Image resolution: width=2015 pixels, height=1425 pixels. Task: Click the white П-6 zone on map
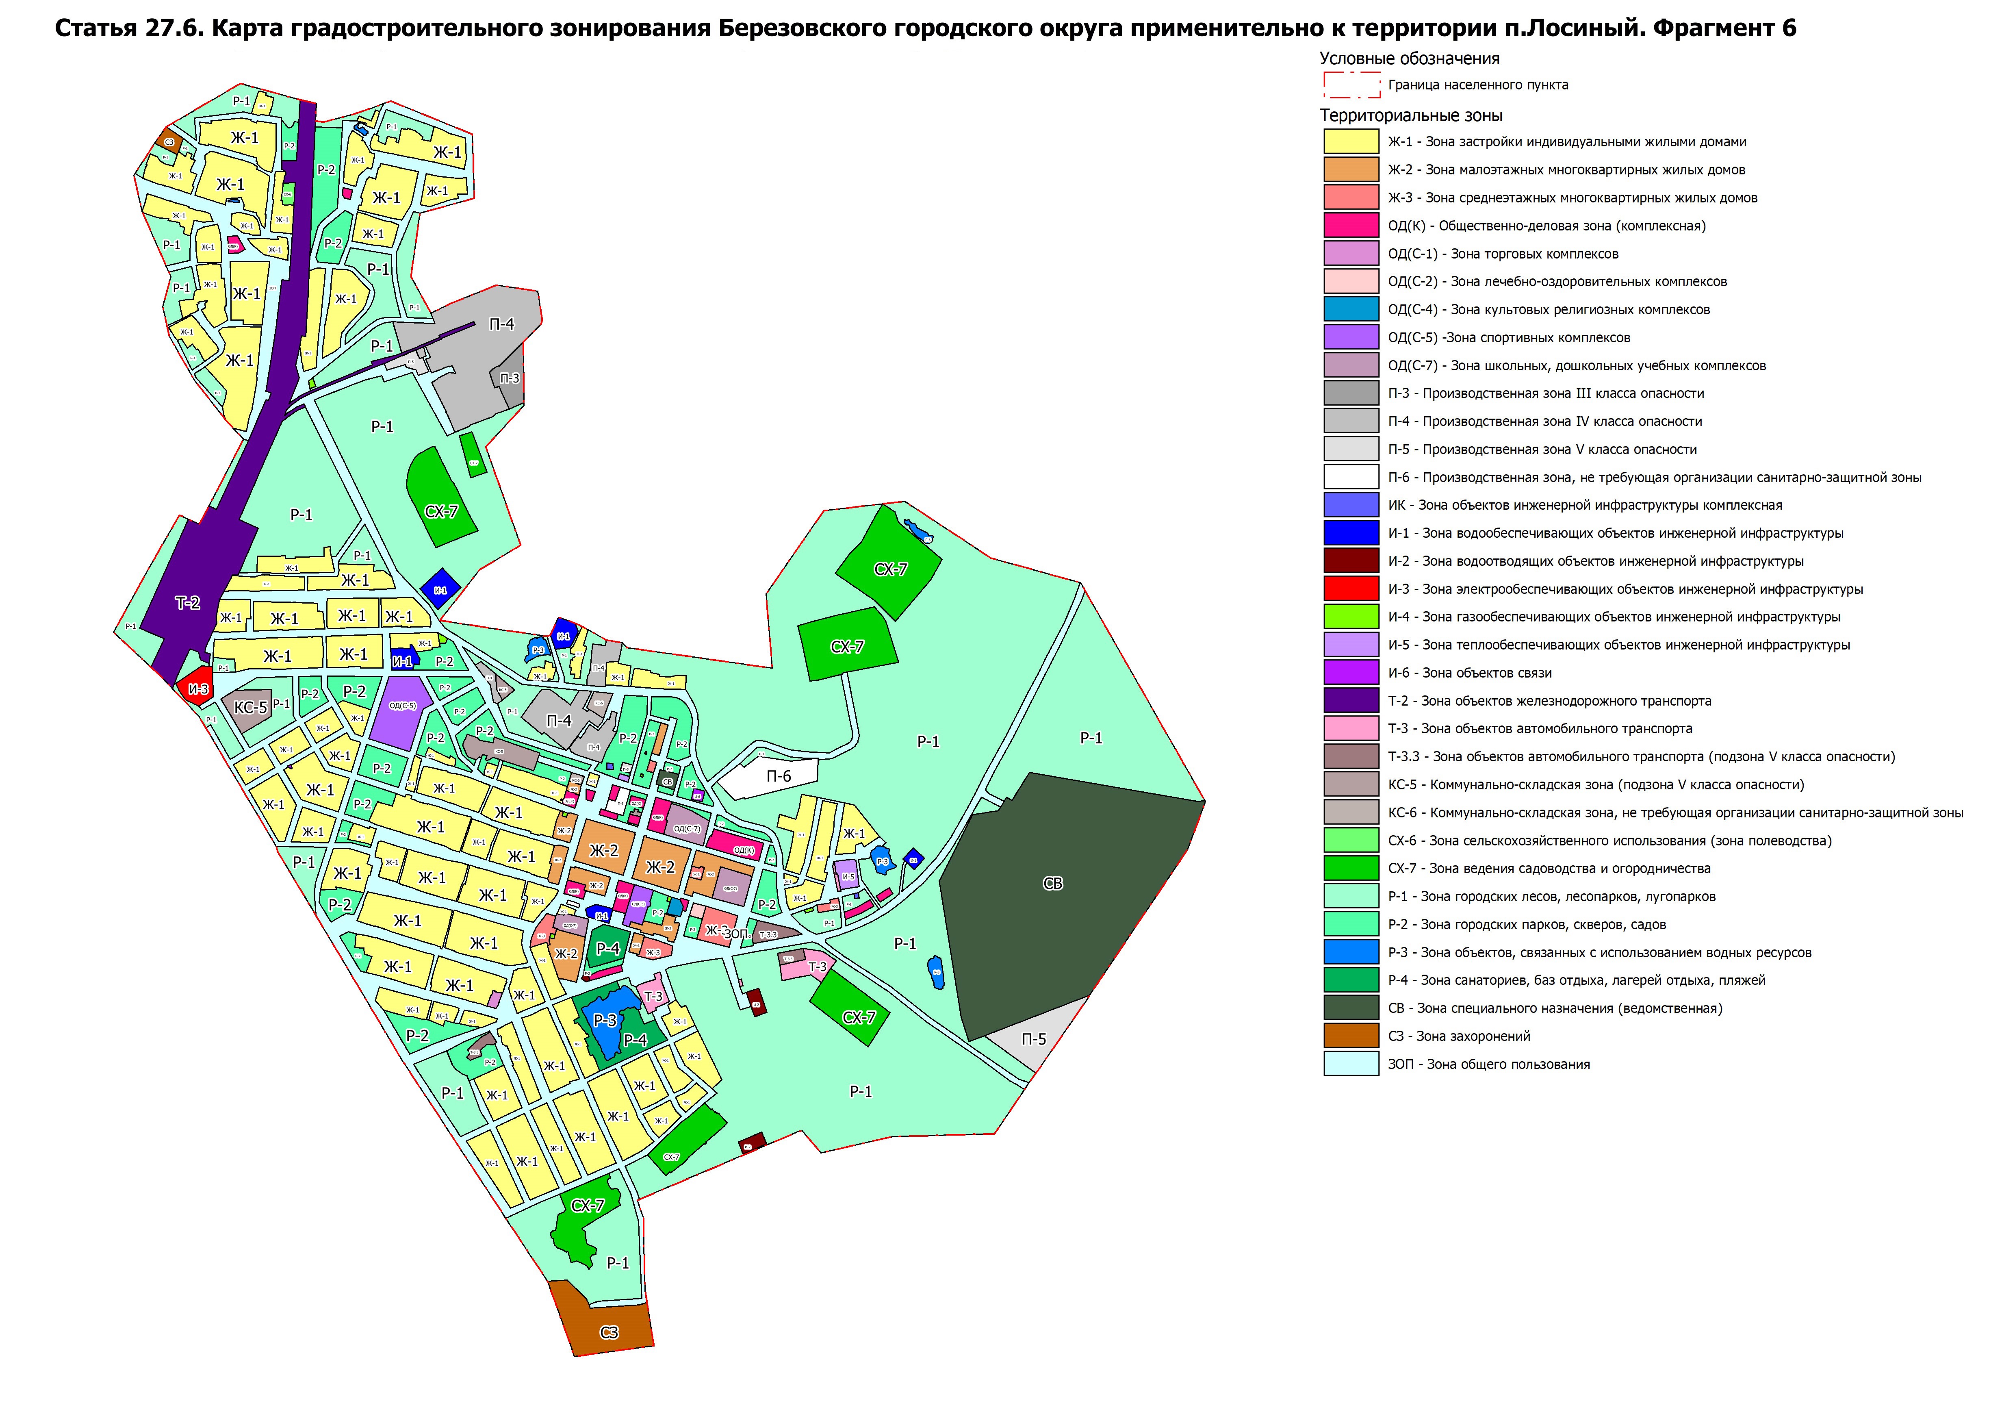[x=778, y=776]
